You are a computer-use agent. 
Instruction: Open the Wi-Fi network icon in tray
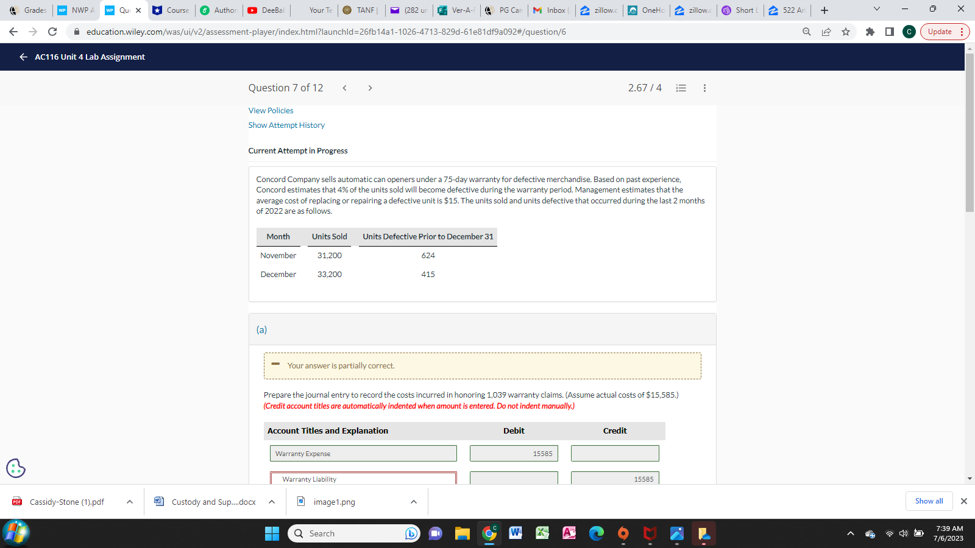(889, 534)
